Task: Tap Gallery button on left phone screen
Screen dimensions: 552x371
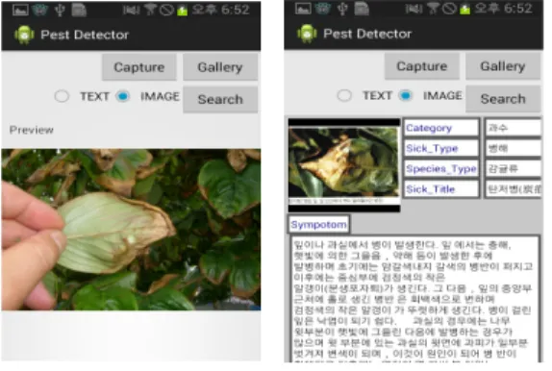Action: pyautogui.click(x=220, y=67)
